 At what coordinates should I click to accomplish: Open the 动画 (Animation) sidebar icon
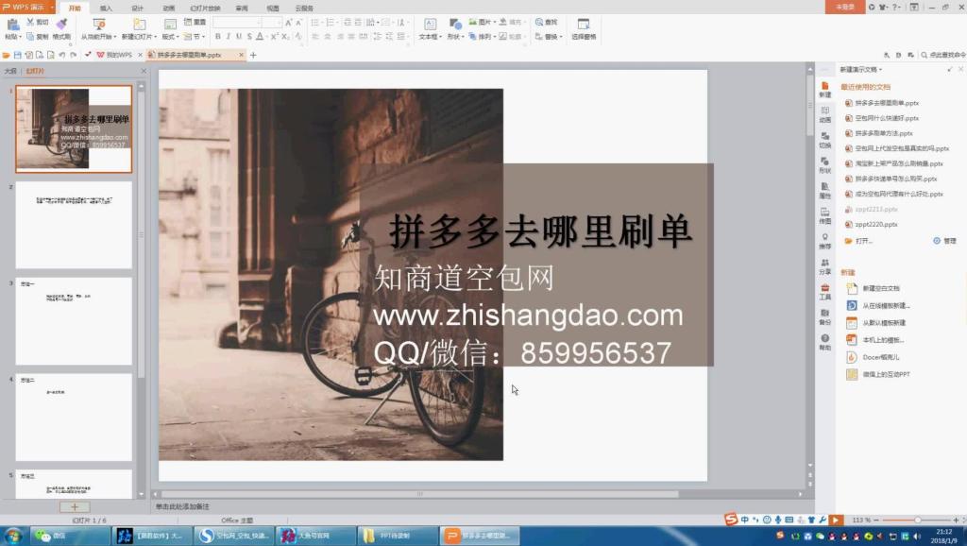tap(824, 114)
